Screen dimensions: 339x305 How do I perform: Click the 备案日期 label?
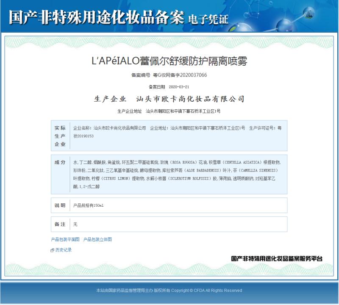tap(157, 87)
